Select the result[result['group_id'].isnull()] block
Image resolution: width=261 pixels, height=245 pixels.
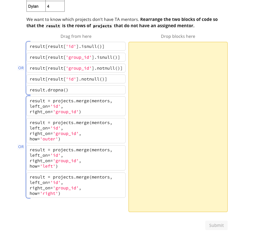click(76, 57)
